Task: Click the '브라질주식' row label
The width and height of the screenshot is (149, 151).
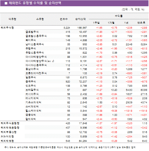Action: pyautogui.click(x=32, y=90)
